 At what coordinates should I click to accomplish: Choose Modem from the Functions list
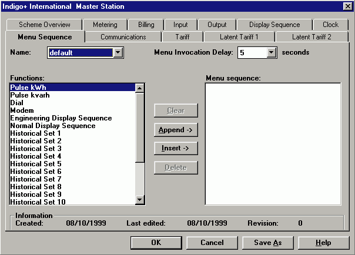22,110
